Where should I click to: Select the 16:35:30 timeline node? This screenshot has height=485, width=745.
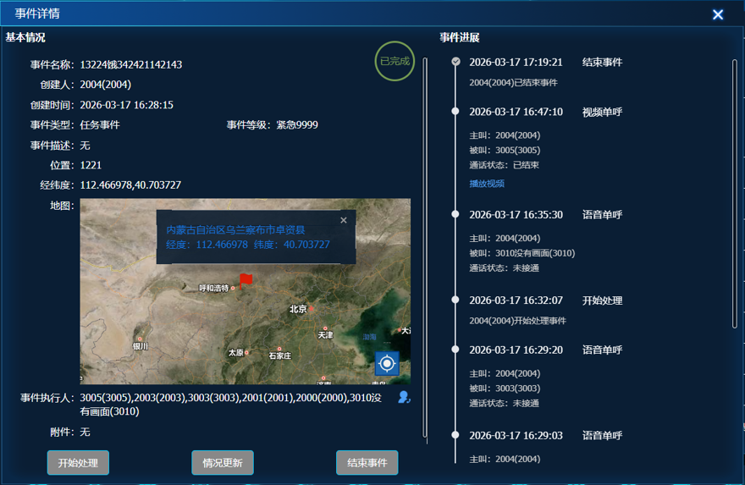coord(455,214)
